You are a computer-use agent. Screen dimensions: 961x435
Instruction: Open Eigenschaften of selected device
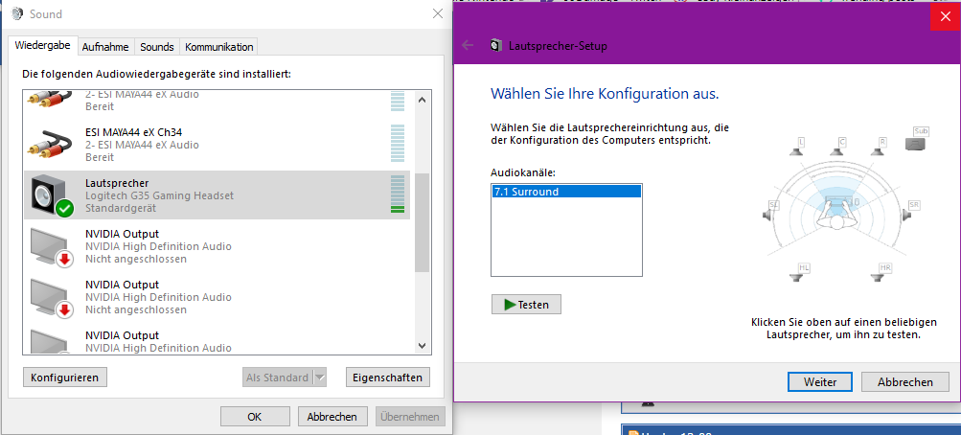pos(387,378)
